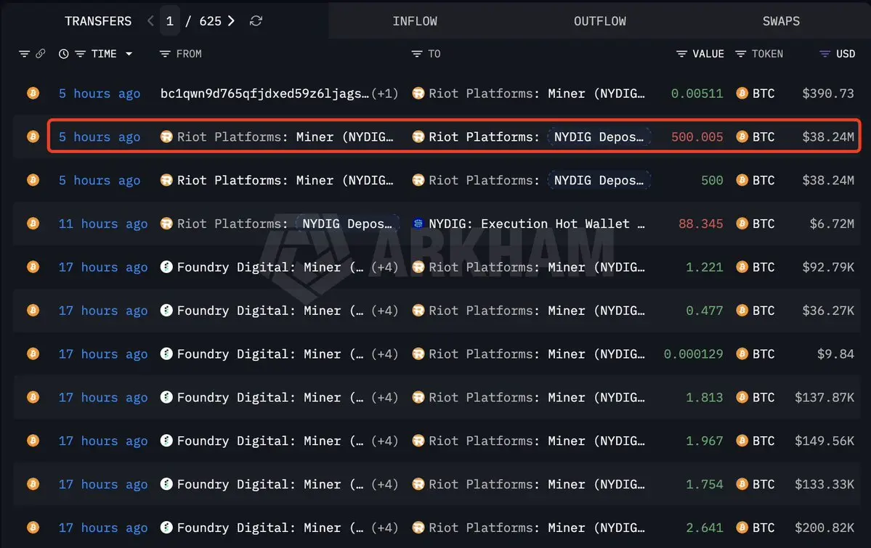Click BTC token icon on $200.82K row
Image resolution: width=871 pixels, height=548 pixels.
[742, 528]
